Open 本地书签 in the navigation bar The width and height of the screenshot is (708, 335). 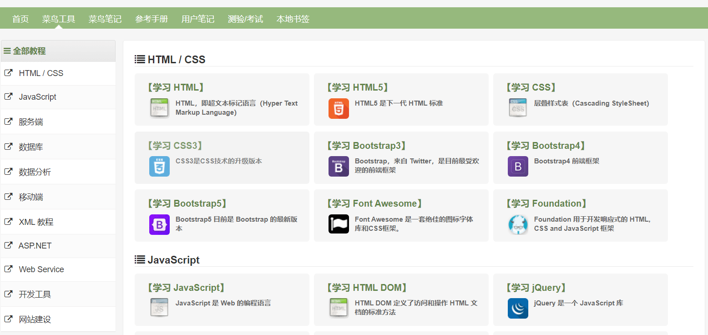[293, 19]
